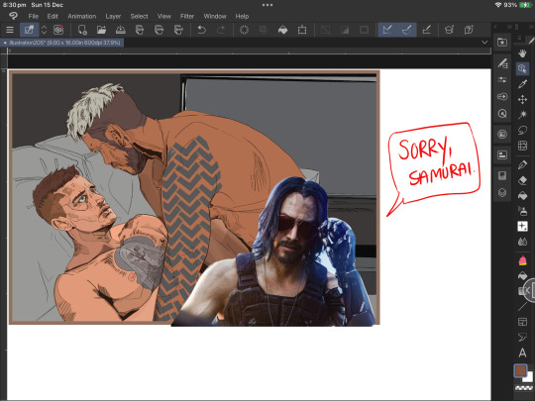Open the Animation menu
Viewport: 535px width, 401px height.
tap(82, 16)
